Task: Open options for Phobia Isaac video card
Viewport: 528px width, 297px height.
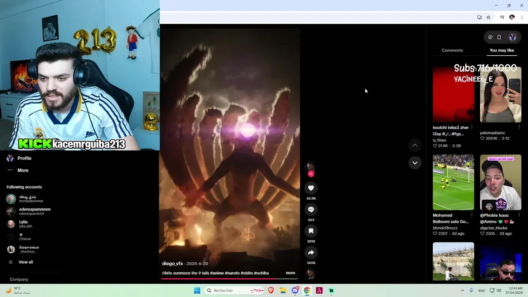Action: [x=519, y=215]
